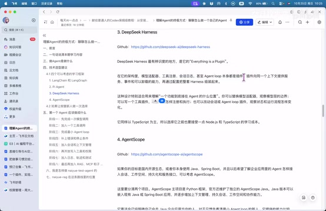
Task: Switch to the 理解Agent的终... tab
Action: click(x=19, y=128)
